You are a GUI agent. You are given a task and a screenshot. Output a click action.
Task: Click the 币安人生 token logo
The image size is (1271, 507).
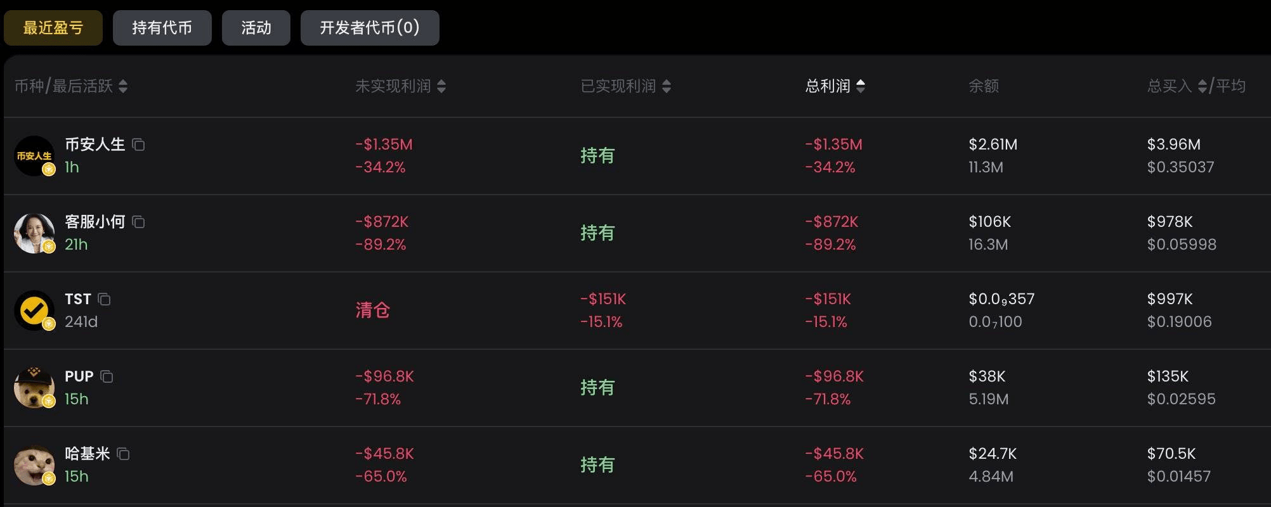(x=34, y=156)
